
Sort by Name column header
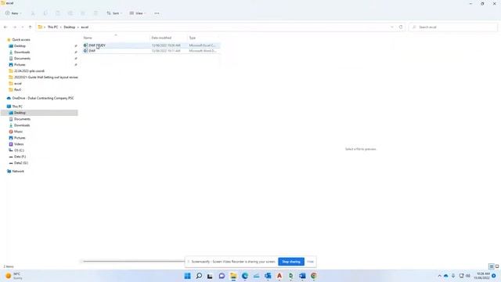click(88, 38)
